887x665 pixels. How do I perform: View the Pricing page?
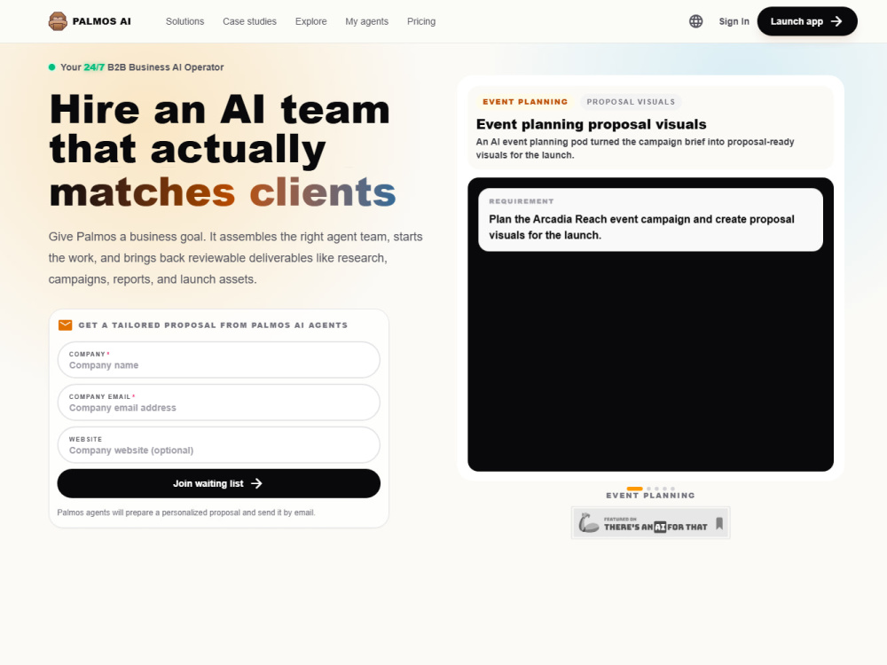point(421,21)
